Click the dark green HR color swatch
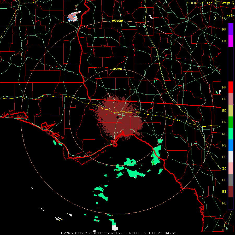Viewport: 235px width, 235px height. click(x=231, y=122)
